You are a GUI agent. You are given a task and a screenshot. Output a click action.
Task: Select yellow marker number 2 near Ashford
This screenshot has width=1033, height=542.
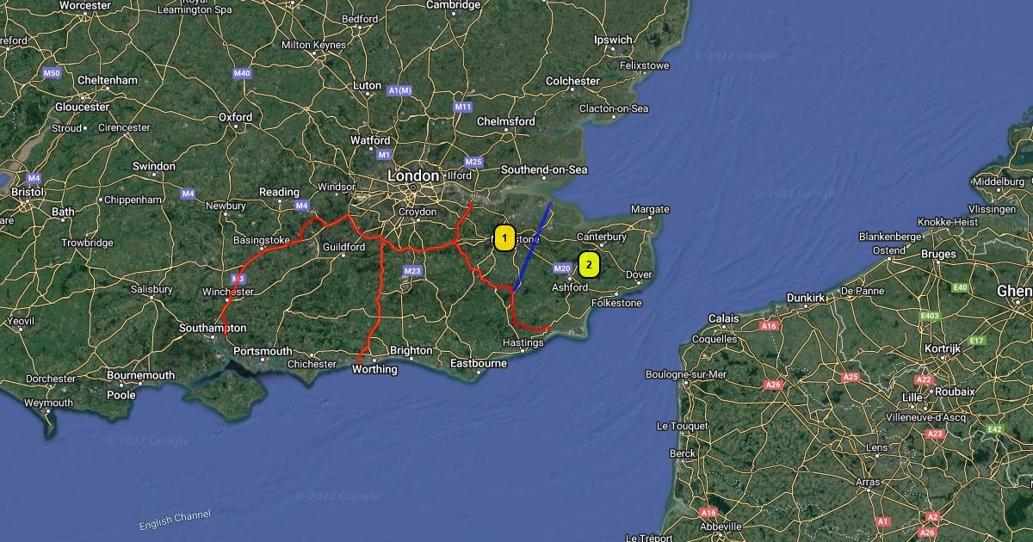589,265
